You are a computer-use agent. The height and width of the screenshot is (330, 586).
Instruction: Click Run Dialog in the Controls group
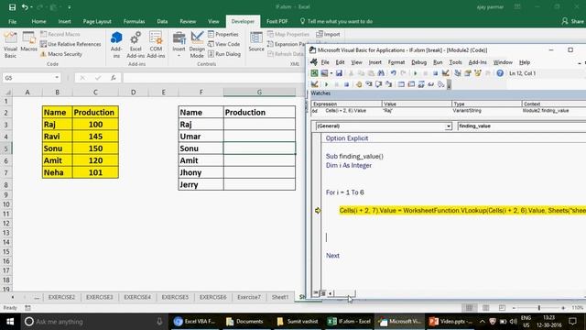(224, 54)
